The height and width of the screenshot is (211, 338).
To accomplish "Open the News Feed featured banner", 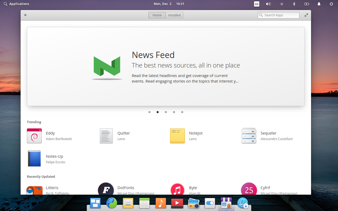I will [x=166, y=66].
